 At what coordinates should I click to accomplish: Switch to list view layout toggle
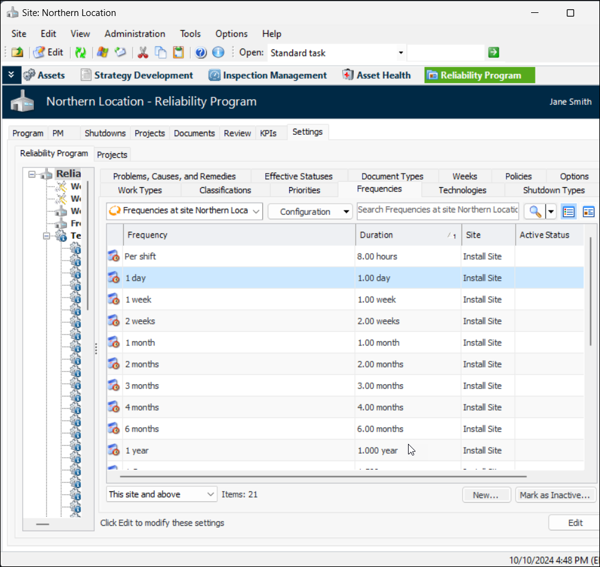[x=569, y=212]
